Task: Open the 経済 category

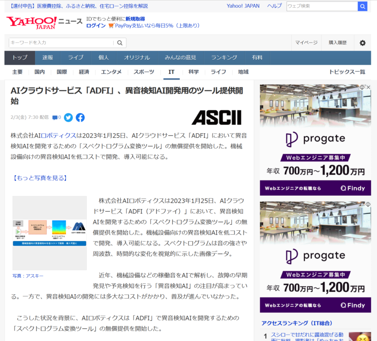Action: pyautogui.click(x=84, y=72)
